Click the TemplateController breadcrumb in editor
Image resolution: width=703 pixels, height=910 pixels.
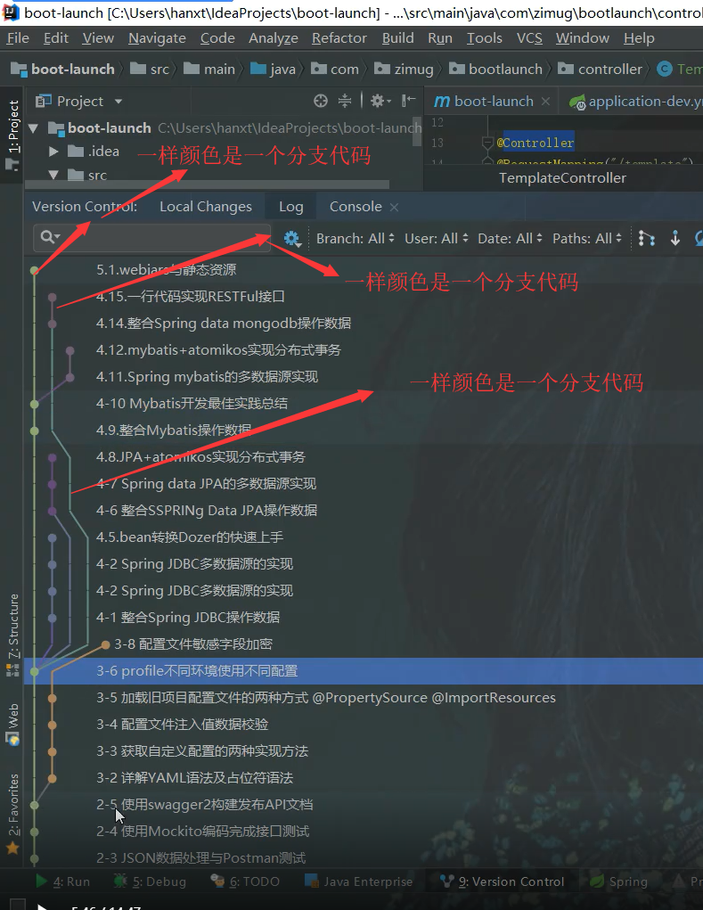tap(562, 178)
